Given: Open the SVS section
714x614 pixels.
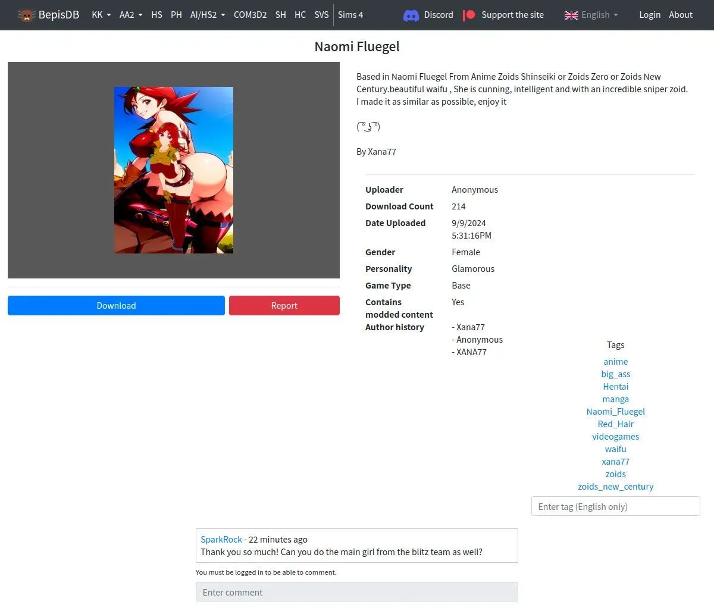Looking at the screenshot, I should [x=321, y=15].
